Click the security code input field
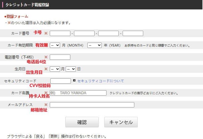Screen dimensions: 203x139 (61, 81)
